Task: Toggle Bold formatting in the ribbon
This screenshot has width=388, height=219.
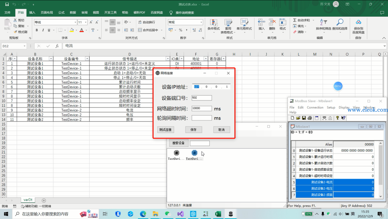Action: pyautogui.click(x=37, y=30)
